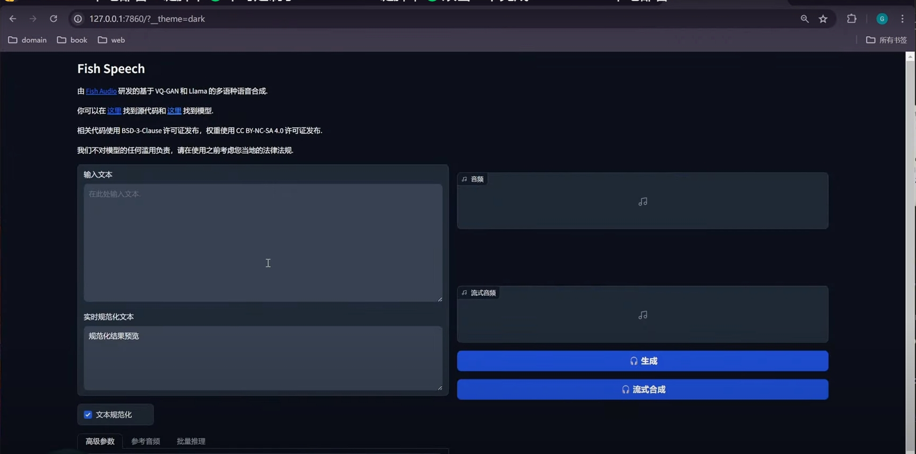Open 所有书签 all bookmarks folder

click(886, 40)
